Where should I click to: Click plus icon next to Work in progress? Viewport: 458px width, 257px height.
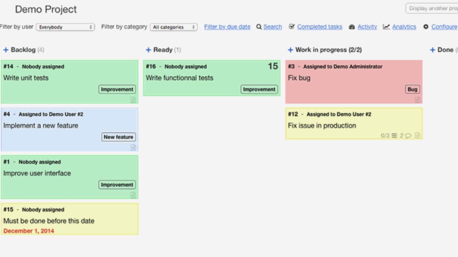point(291,50)
